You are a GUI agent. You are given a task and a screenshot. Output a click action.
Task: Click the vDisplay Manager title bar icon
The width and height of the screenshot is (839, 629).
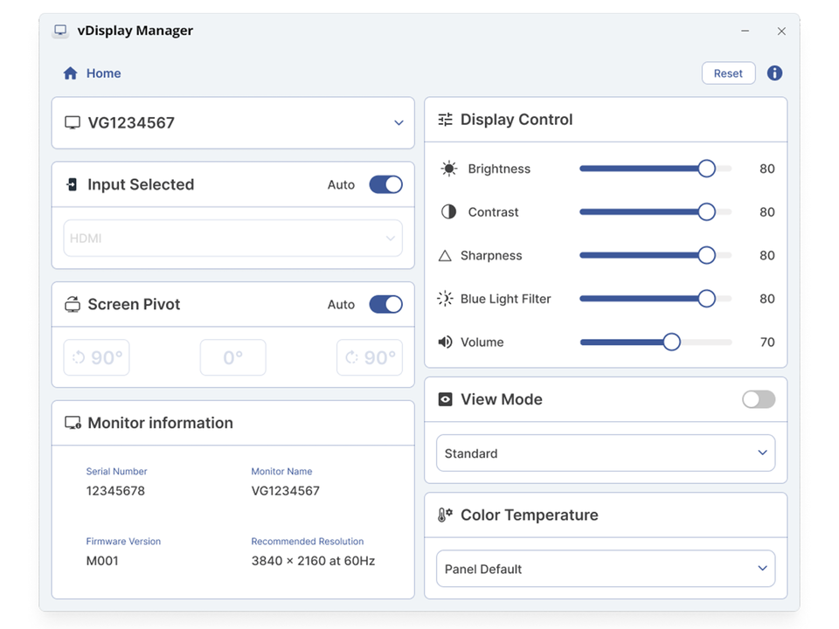[x=60, y=30]
